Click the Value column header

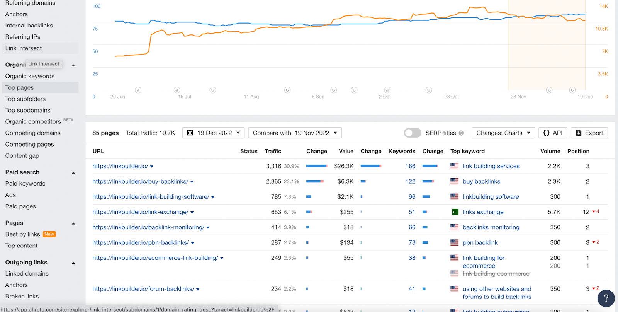[x=346, y=151]
